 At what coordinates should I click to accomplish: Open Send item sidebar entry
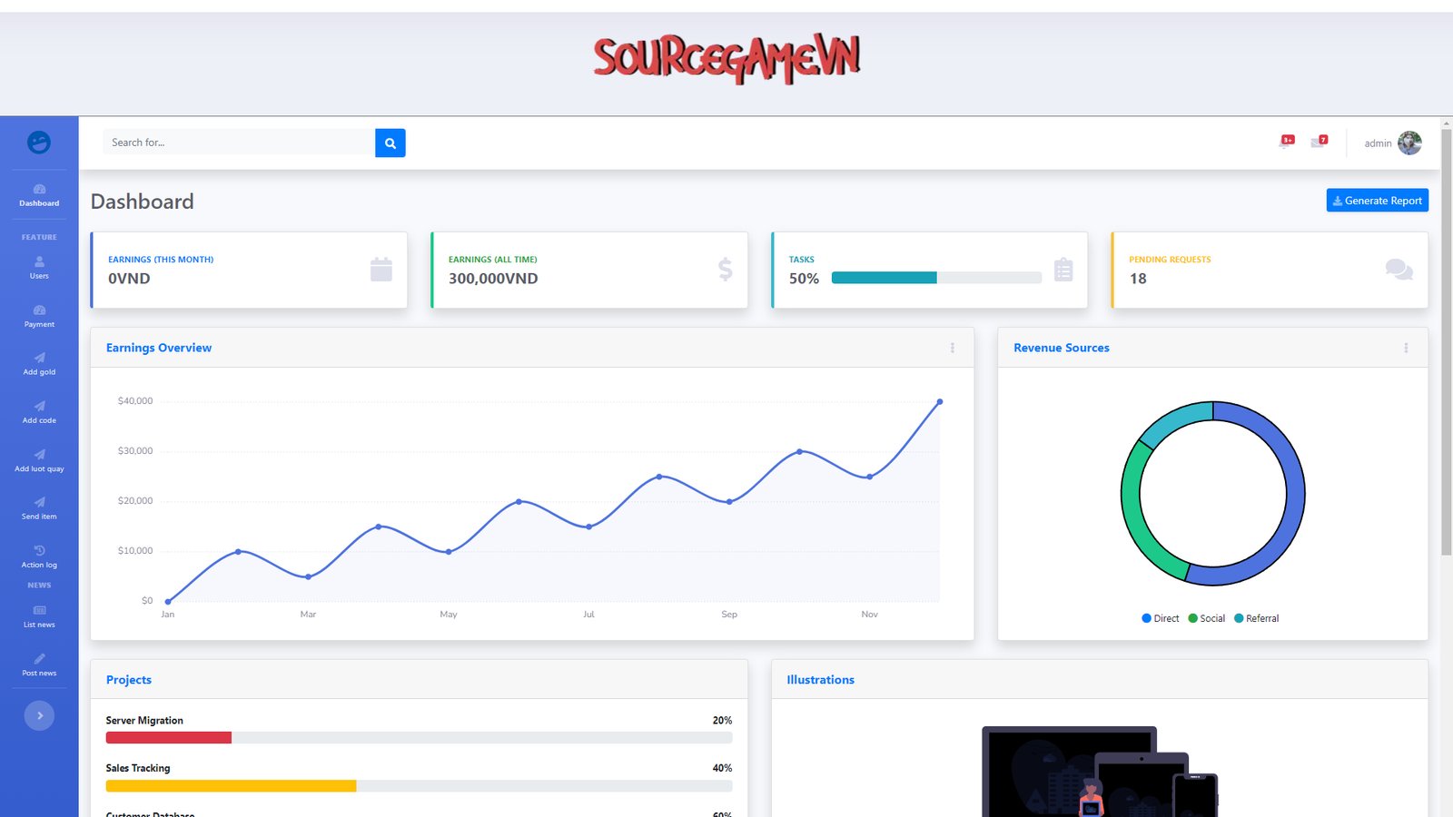[x=39, y=508]
